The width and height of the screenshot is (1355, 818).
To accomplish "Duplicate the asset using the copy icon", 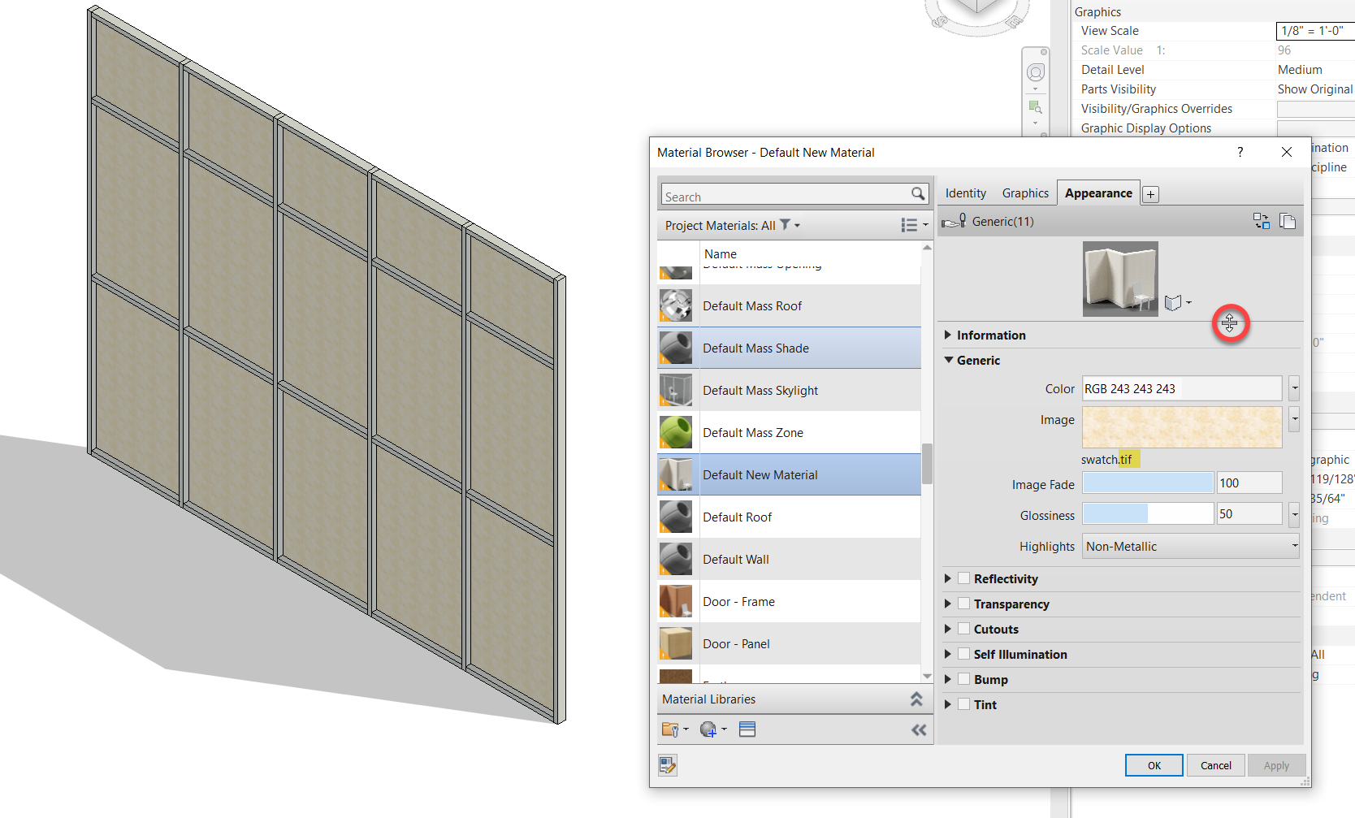I will (x=1288, y=220).
